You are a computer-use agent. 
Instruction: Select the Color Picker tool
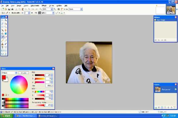point(5,41)
